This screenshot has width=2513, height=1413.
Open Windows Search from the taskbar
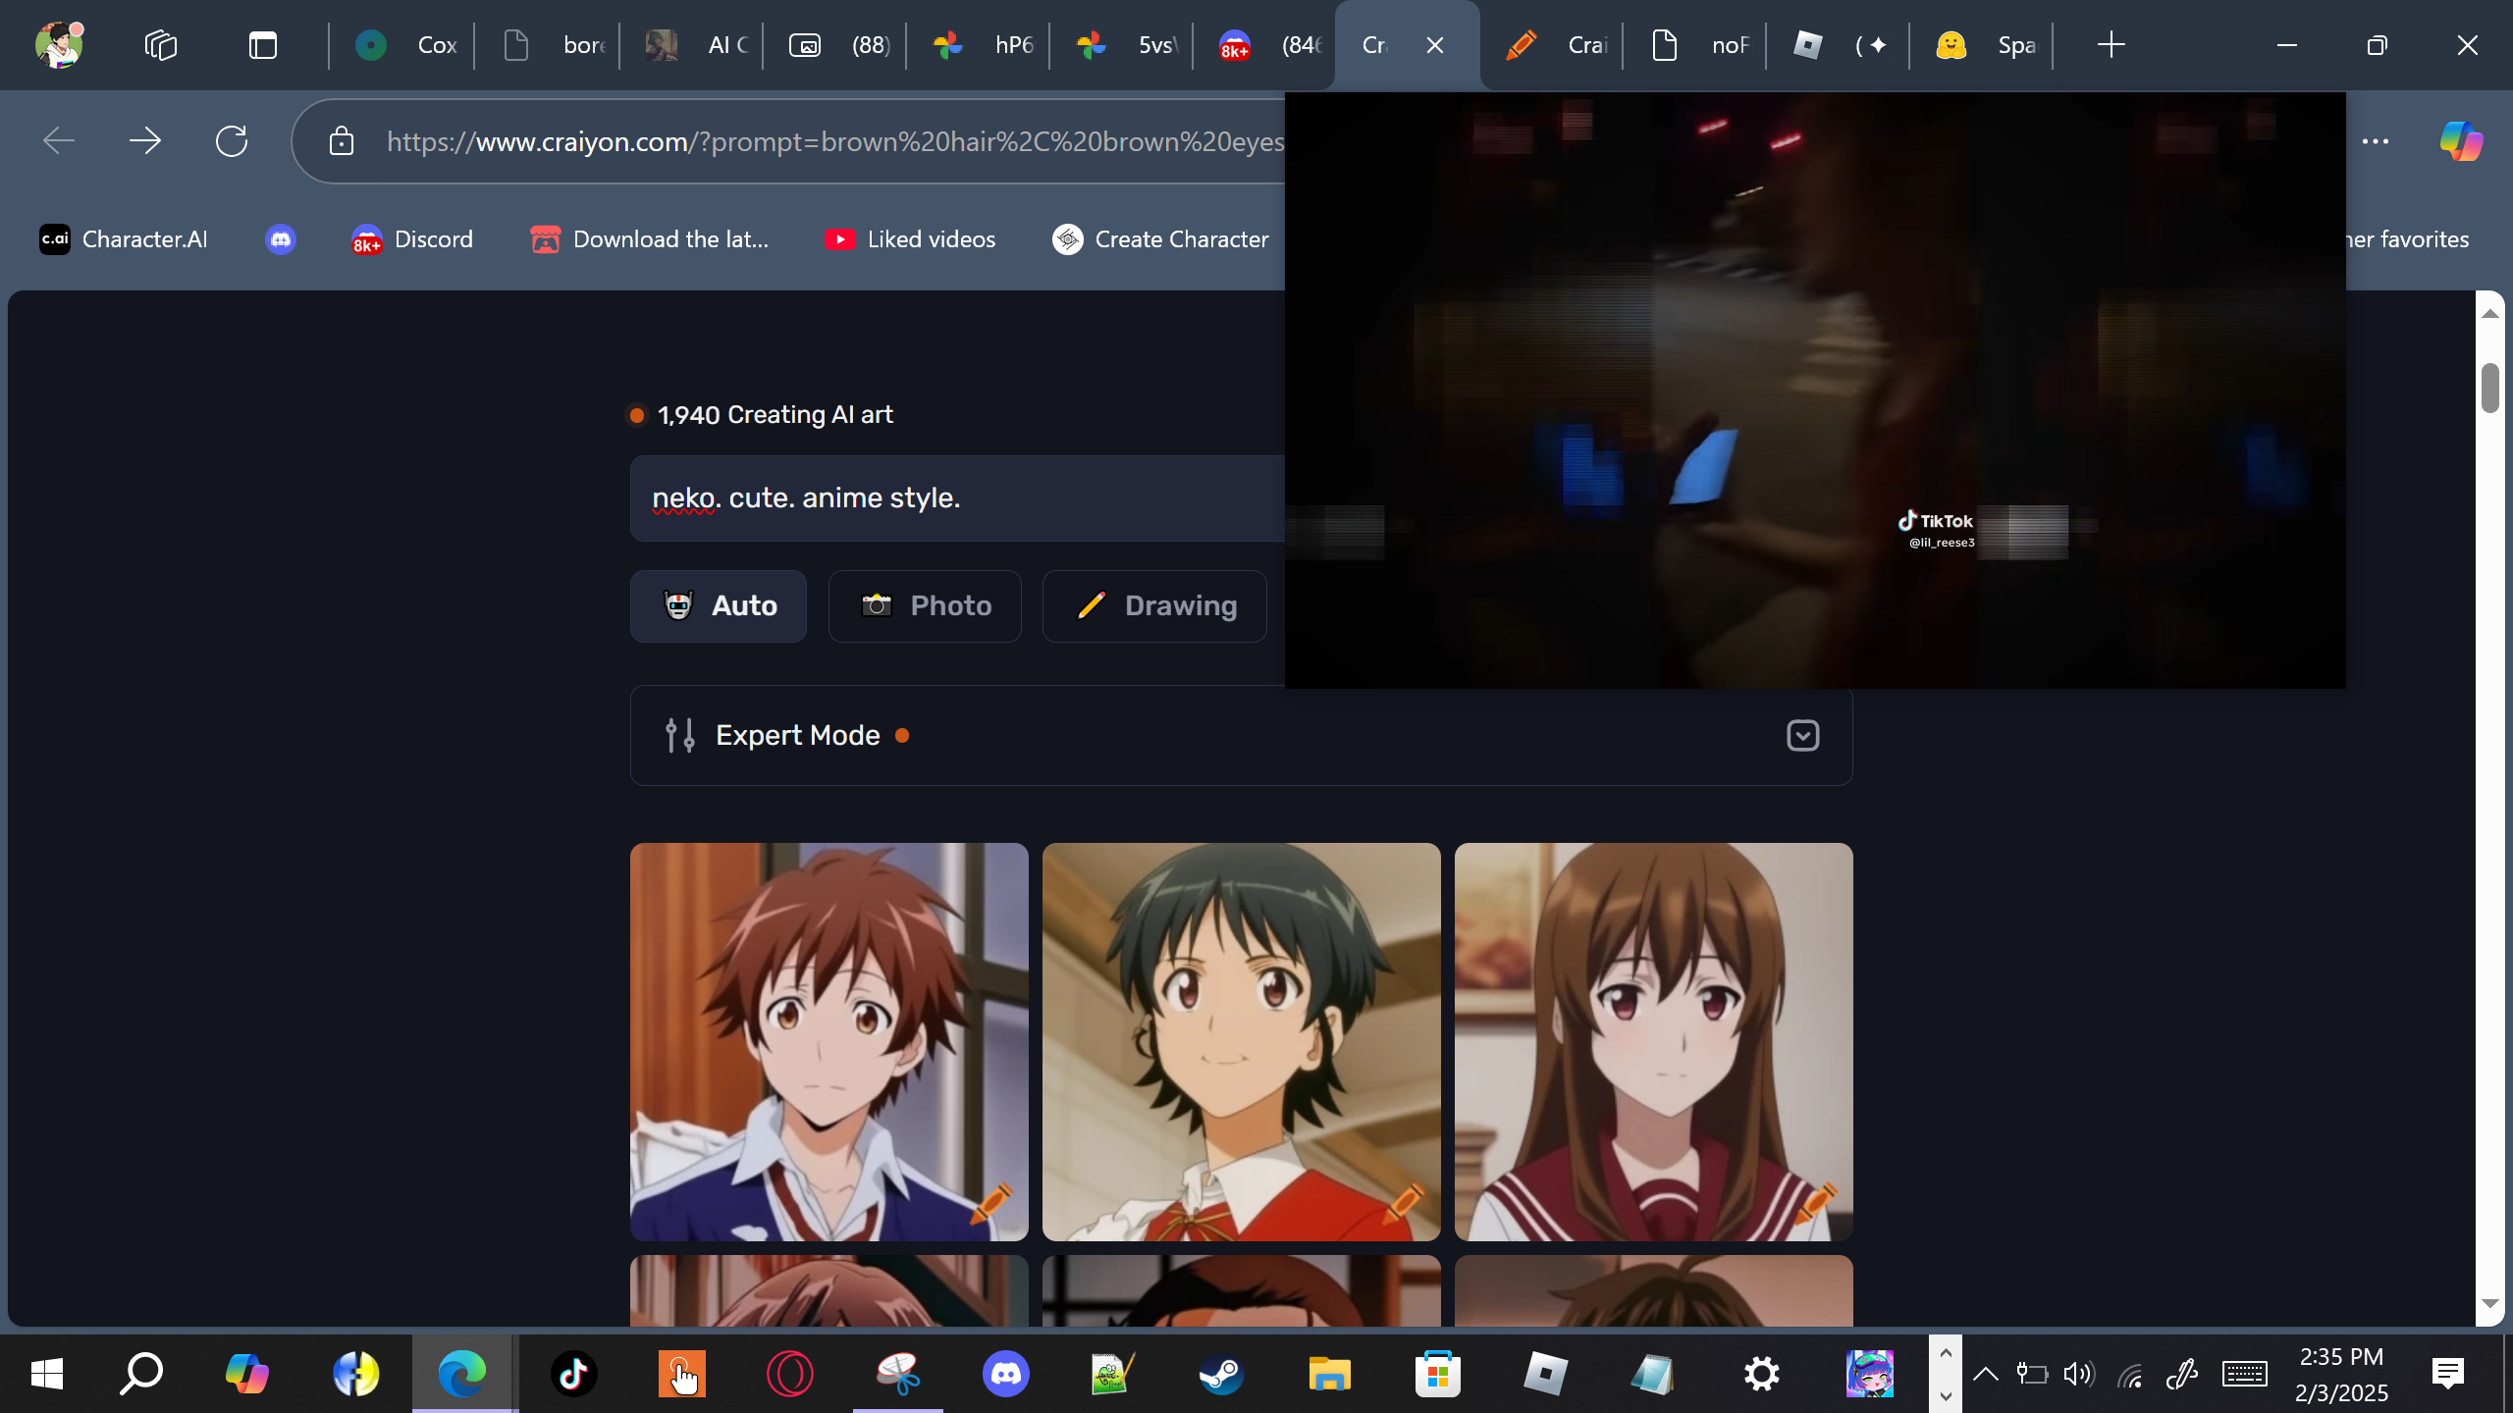point(141,1374)
